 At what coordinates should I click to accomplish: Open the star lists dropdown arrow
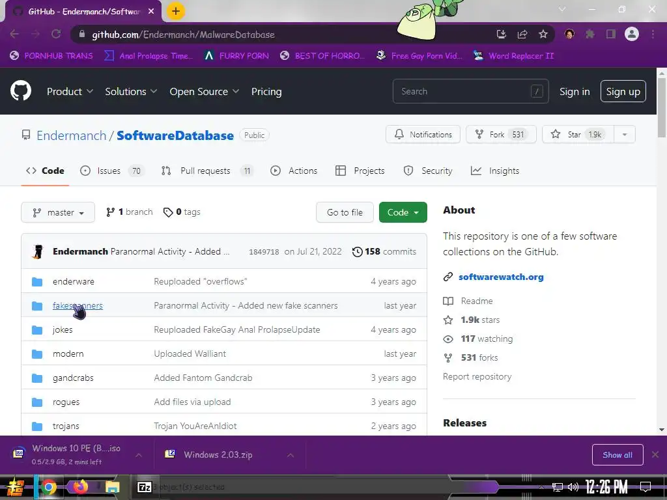[625, 134]
